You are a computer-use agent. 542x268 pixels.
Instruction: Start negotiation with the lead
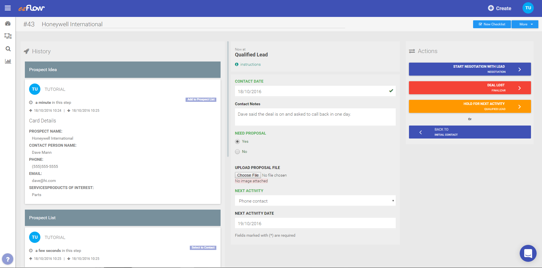point(469,69)
